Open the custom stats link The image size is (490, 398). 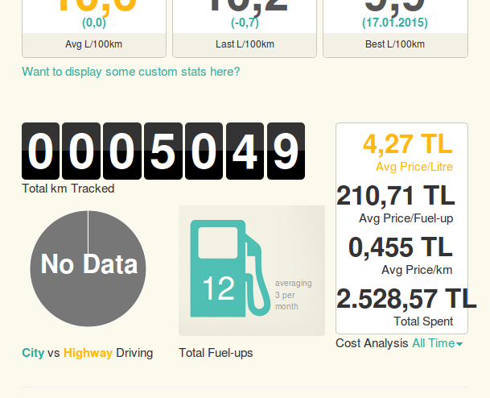pos(131,72)
